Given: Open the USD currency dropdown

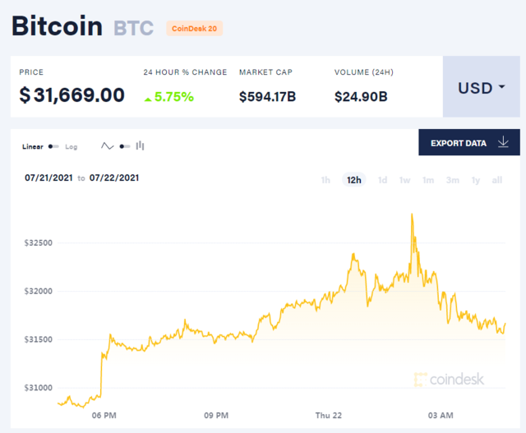Looking at the screenshot, I should coord(482,87).
